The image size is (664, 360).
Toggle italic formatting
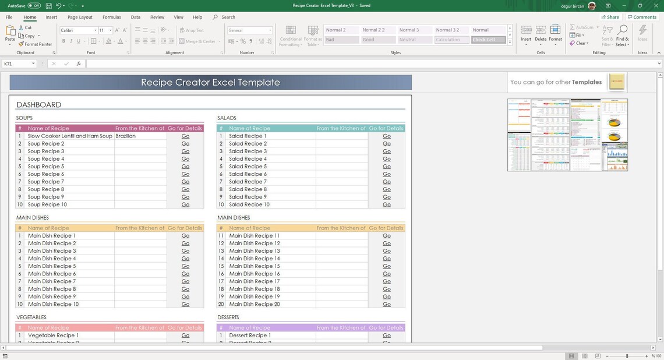(x=70, y=41)
